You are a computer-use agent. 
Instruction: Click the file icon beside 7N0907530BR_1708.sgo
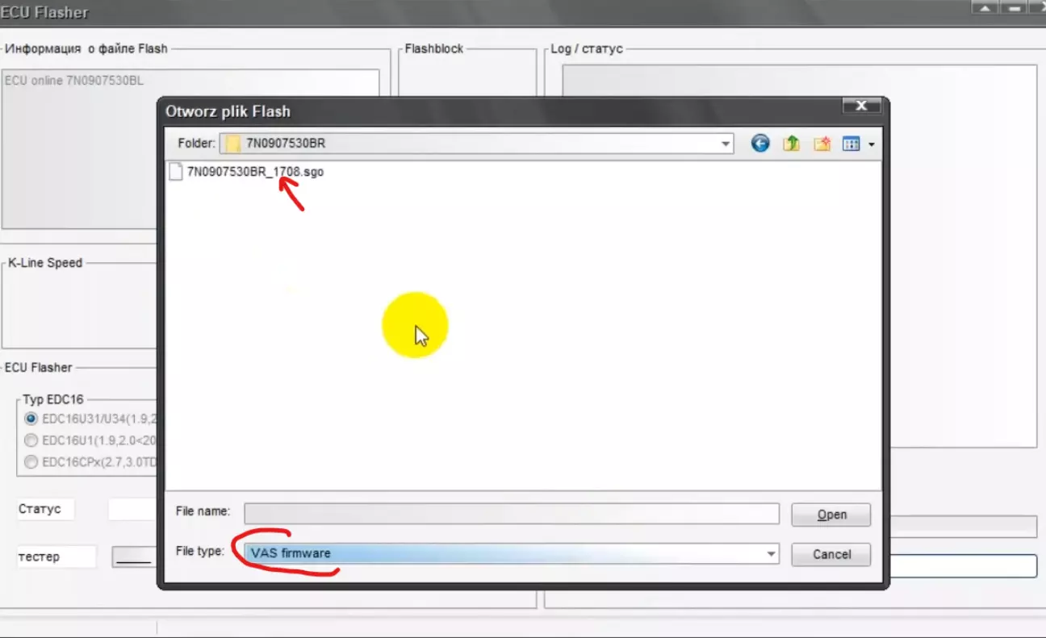(x=176, y=172)
